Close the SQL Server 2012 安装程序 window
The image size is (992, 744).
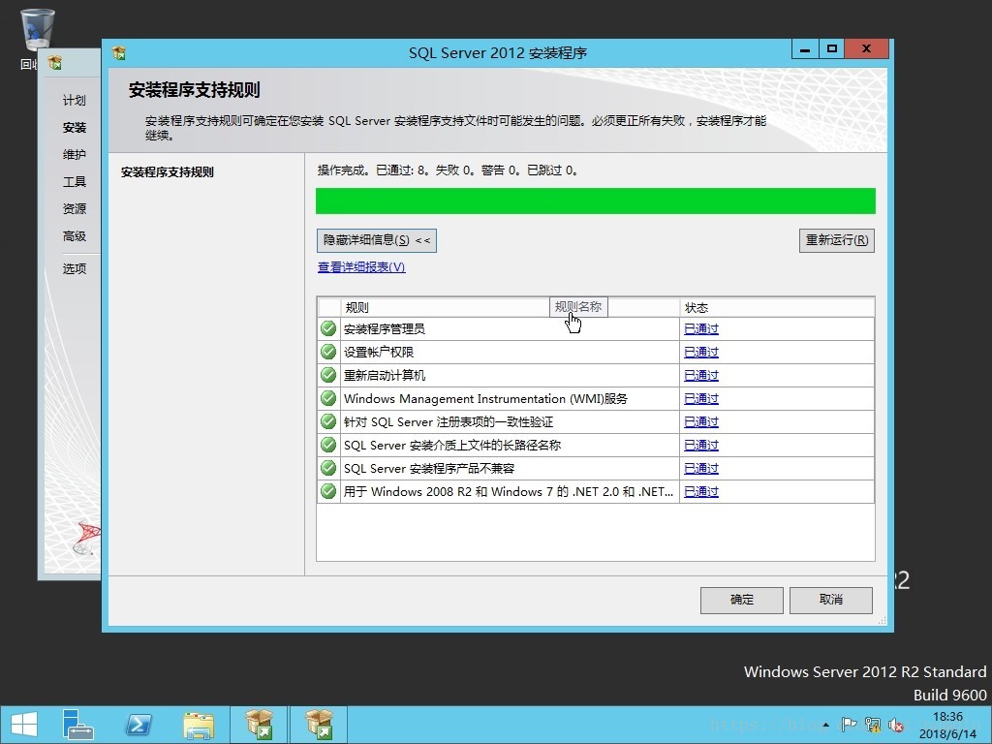866,49
